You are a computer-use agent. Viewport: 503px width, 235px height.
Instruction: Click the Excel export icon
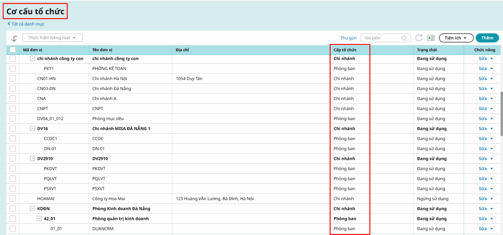click(x=431, y=38)
